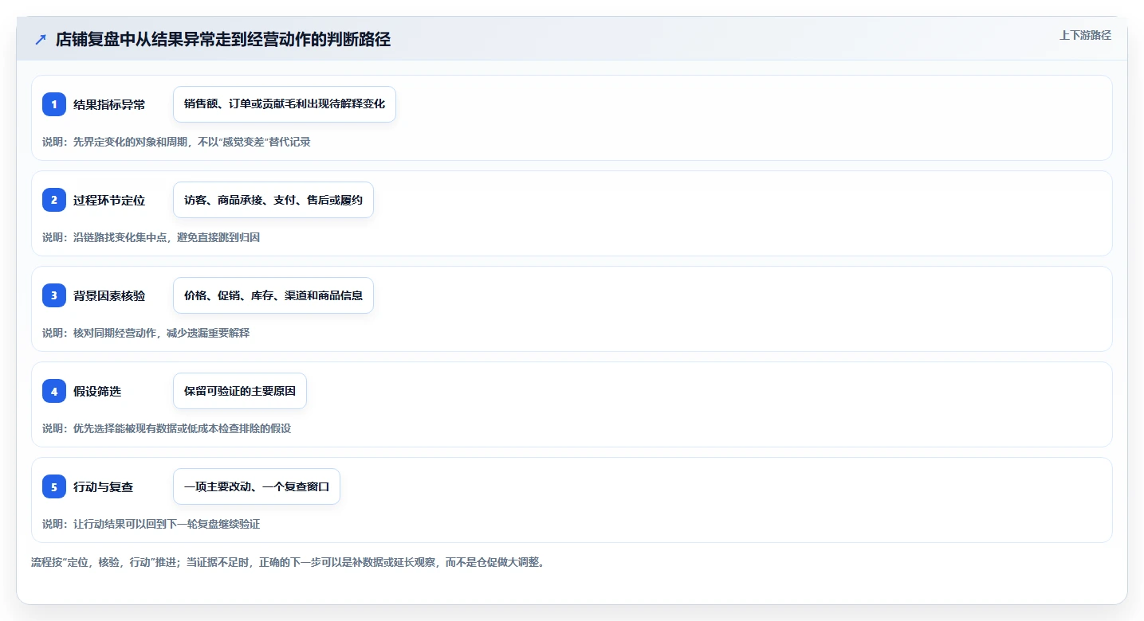Click step number 1 badge
1144x621 pixels.
click(54, 104)
